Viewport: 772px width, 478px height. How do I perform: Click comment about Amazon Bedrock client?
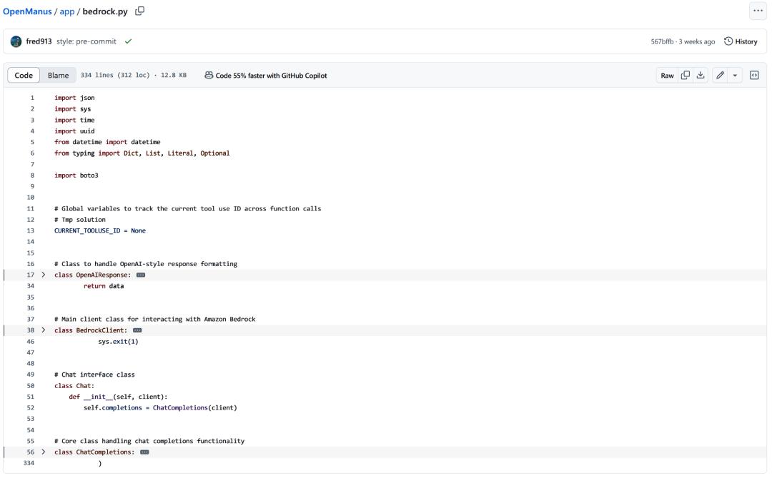[154, 320]
